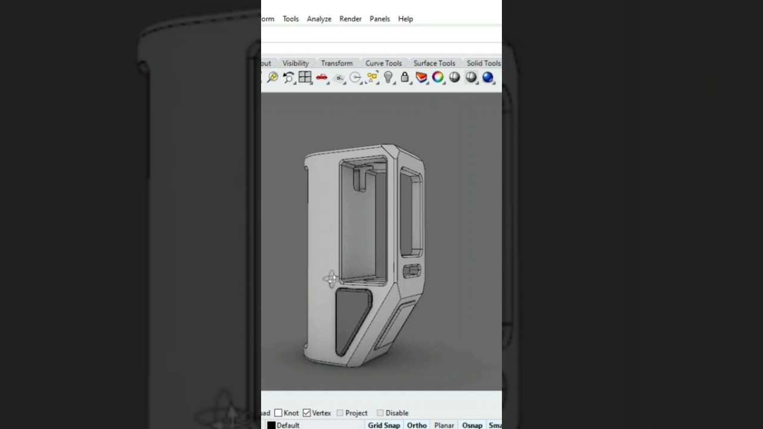This screenshot has width=763, height=429.
Task: Open the Layers panel icon
Action: point(421,77)
